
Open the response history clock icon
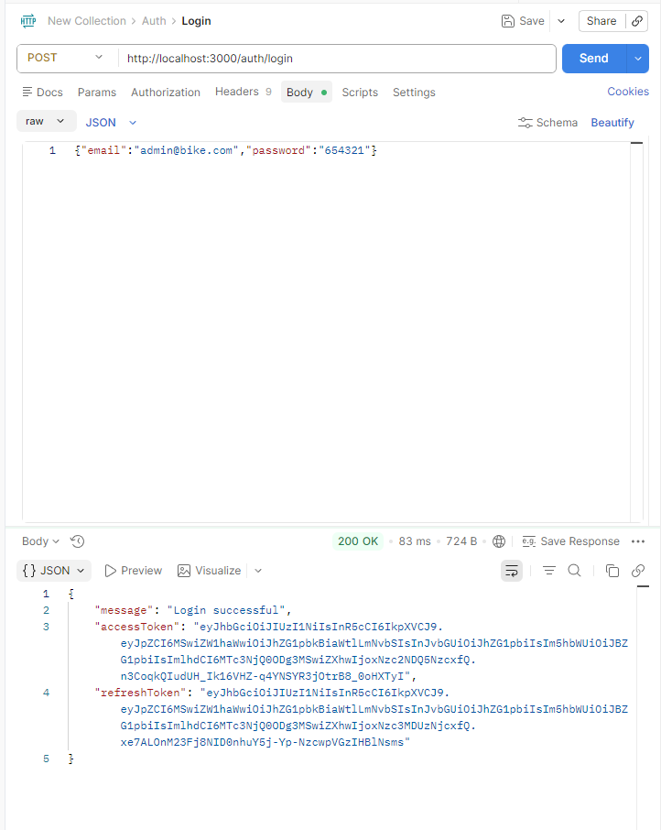click(x=78, y=541)
